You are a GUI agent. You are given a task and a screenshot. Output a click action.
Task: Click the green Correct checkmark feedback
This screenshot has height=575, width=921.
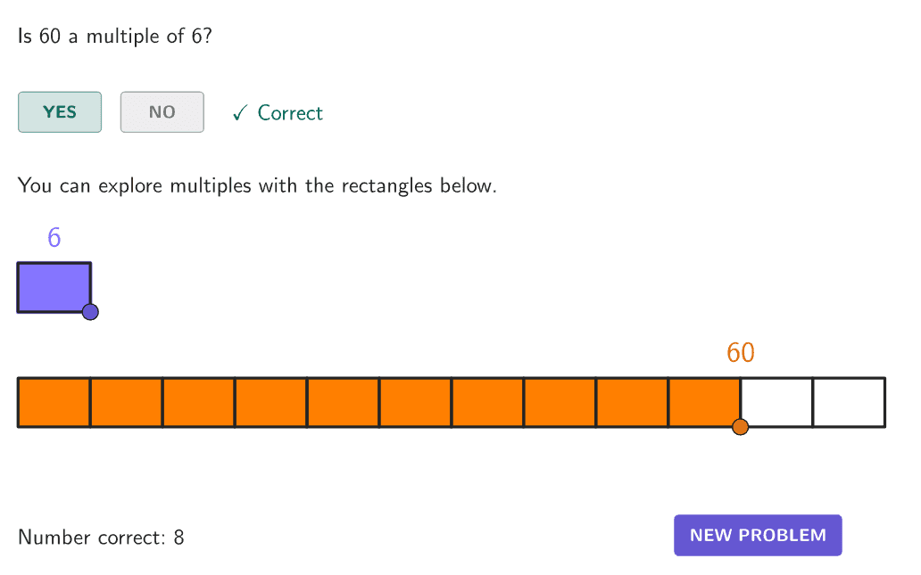(x=278, y=113)
